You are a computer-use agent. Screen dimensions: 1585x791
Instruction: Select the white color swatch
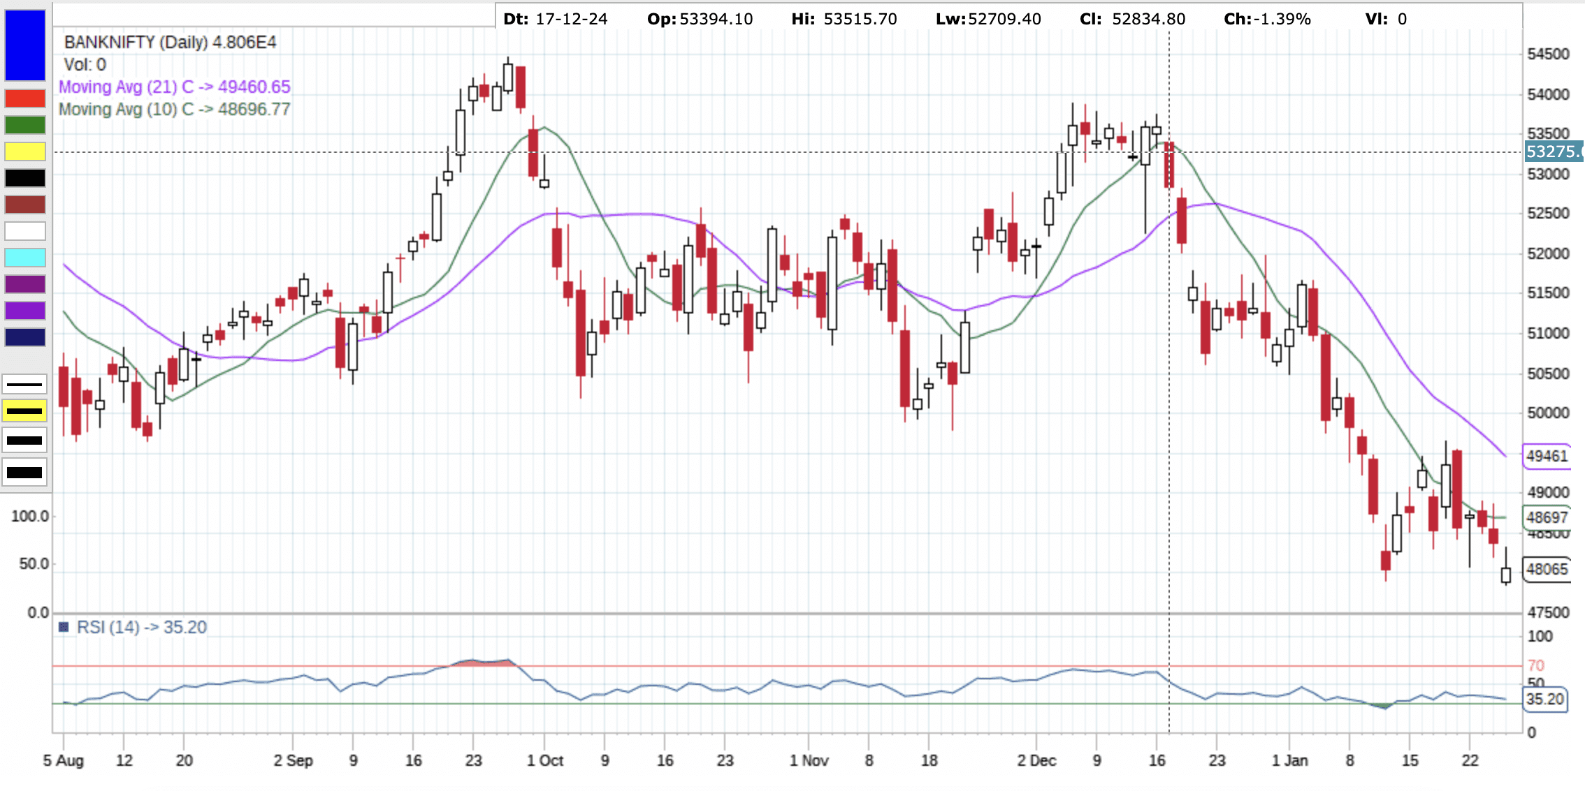click(25, 231)
